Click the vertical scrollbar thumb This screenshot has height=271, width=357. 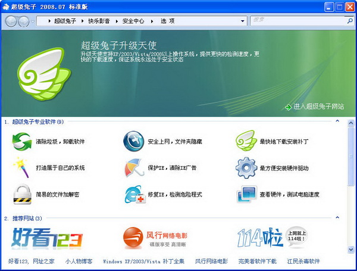(351, 157)
